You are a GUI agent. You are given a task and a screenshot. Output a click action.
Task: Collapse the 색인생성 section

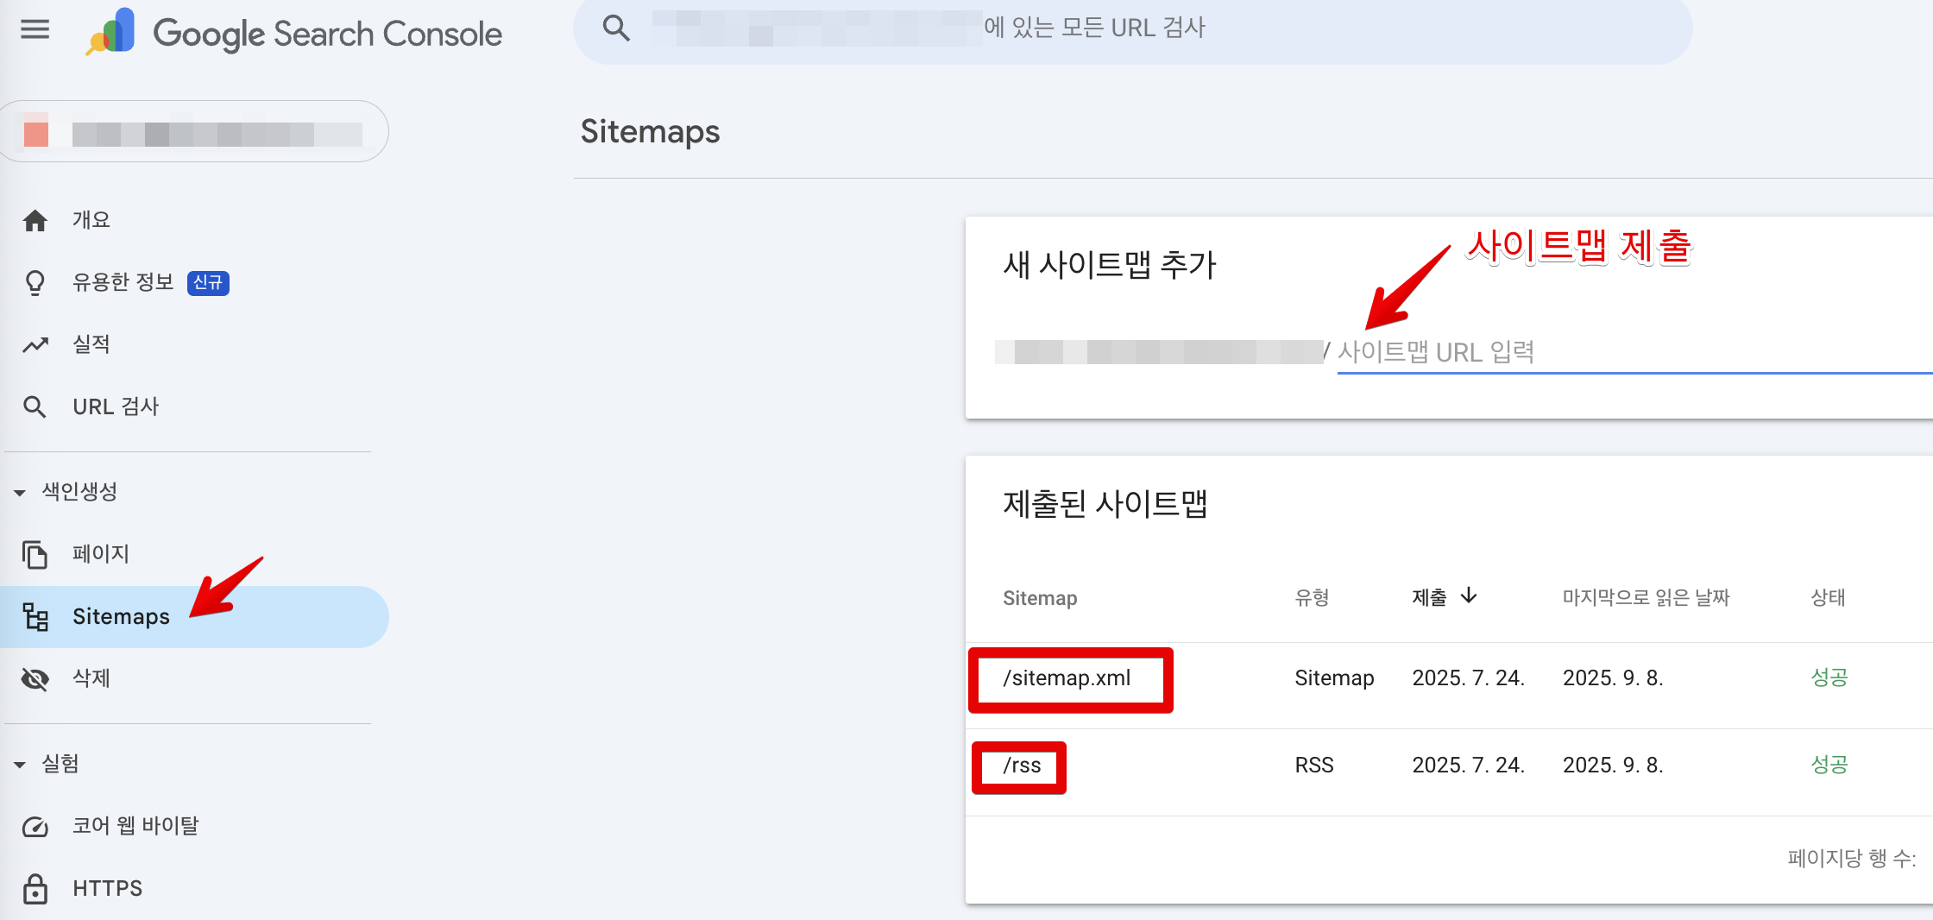tap(19, 492)
